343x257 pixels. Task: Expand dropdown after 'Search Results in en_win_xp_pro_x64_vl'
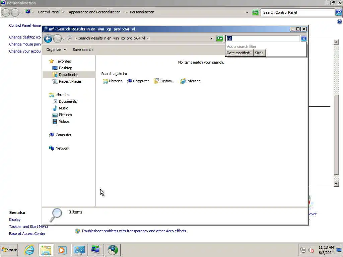coord(148,38)
